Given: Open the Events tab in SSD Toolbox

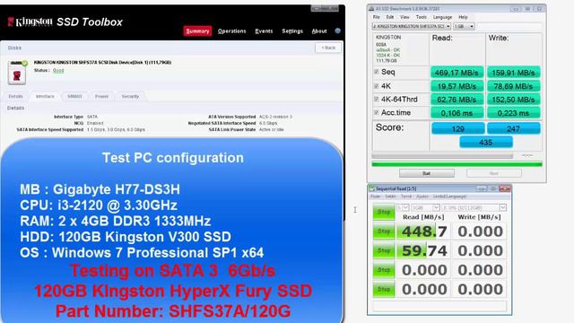Looking at the screenshot, I should (x=264, y=31).
